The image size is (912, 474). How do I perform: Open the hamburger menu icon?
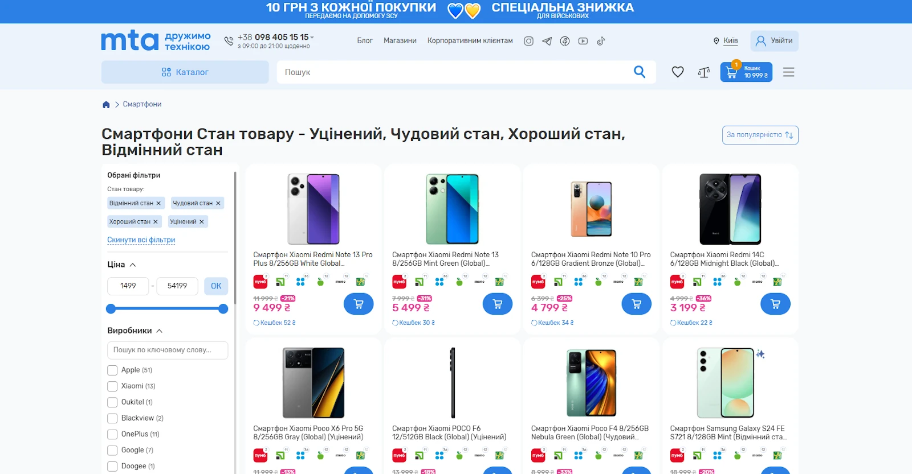[x=788, y=72]
